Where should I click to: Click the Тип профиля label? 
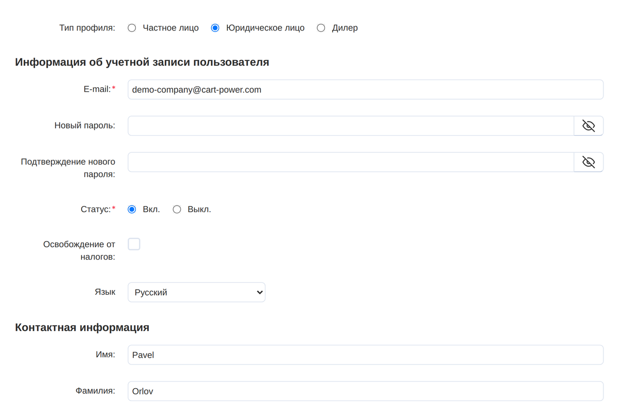87,28
